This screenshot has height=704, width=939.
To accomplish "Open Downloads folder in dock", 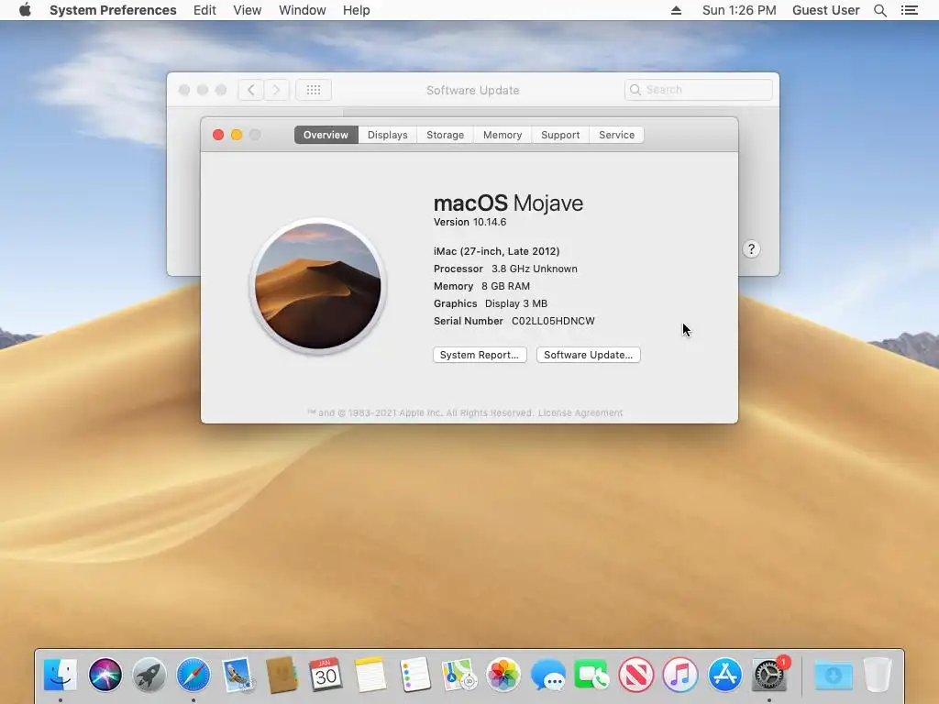I will point(833,675).
